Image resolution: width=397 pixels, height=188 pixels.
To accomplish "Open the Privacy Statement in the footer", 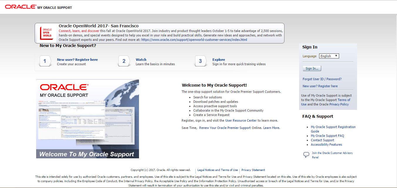I will 253,170.
